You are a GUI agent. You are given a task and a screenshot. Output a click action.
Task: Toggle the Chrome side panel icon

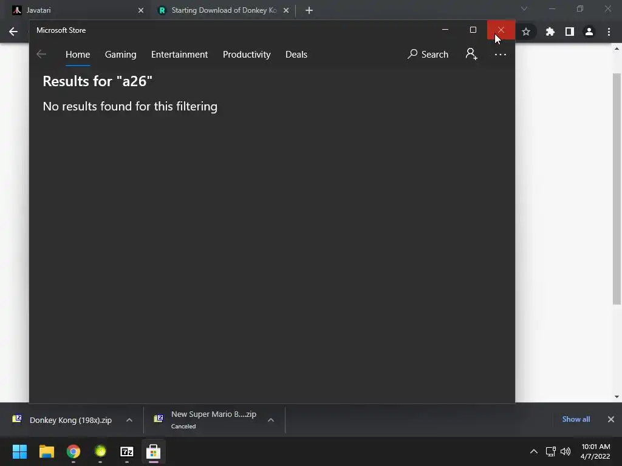click(x=570, y=32)
